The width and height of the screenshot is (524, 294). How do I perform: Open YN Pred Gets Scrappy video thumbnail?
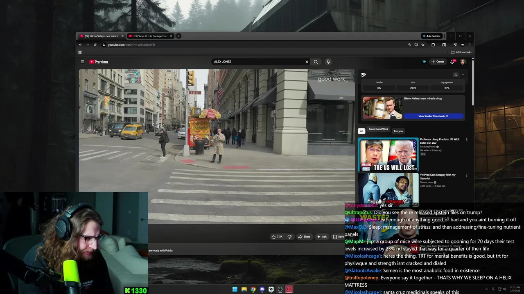click(388, 189)
